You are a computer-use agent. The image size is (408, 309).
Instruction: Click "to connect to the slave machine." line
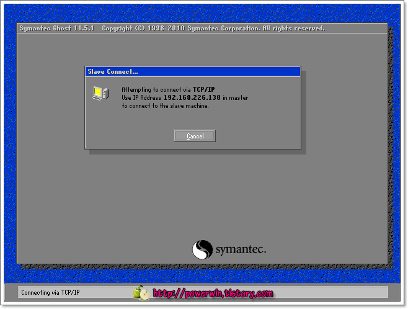[165, 106]
